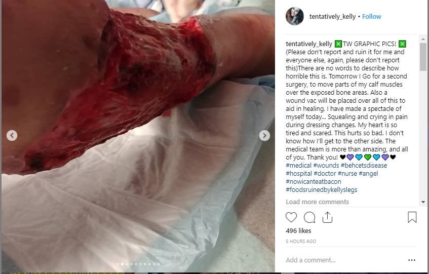
Task: Open the #nowicanteatbacon hashtag
Action: coord(314,182)
